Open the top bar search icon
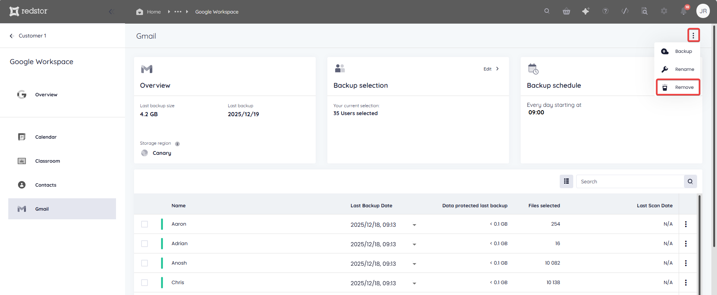Screen dimensions: 717x295 (x=547, y=11)
